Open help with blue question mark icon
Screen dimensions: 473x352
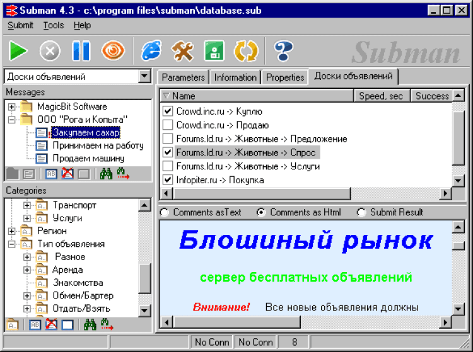(x=284, y=50)
